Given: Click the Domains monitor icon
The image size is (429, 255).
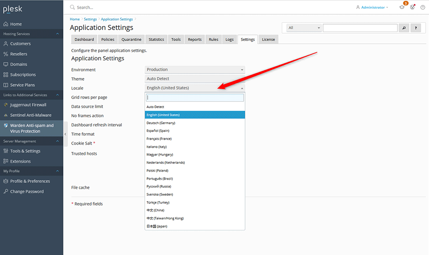Looking at the screenshot, I should click(6, 64).
